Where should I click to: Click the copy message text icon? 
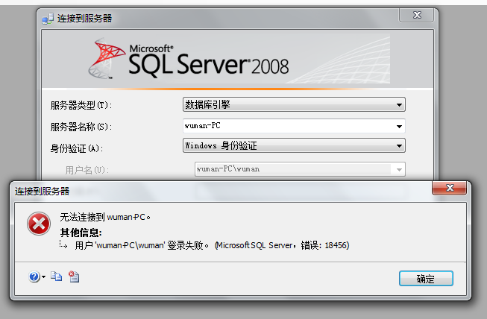(x=57, y=277)
